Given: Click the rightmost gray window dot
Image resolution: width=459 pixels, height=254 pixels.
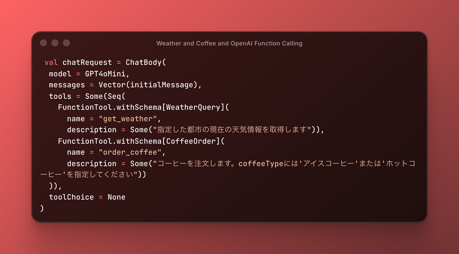Looking at the screenshot, I should (66, 43).
